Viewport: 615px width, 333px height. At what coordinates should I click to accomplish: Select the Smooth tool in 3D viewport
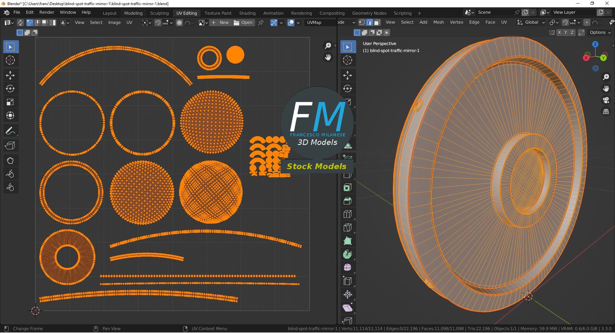point(348,267)
